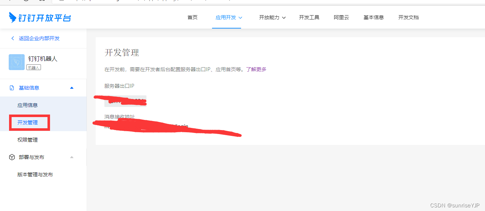
Task: Go to 首页 in top navigation
Action: [192, 17]
